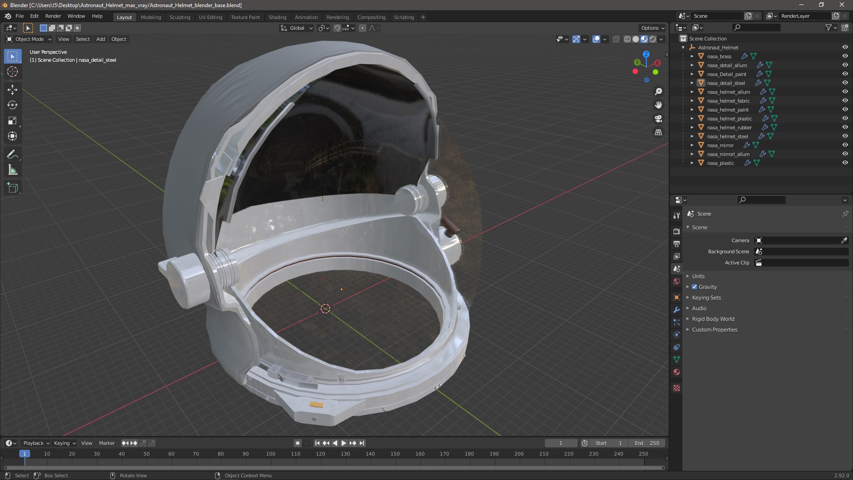Viewport: 853px width, 480px height.
Task: Activate the Rotate tool
Action: click(12, 105)
